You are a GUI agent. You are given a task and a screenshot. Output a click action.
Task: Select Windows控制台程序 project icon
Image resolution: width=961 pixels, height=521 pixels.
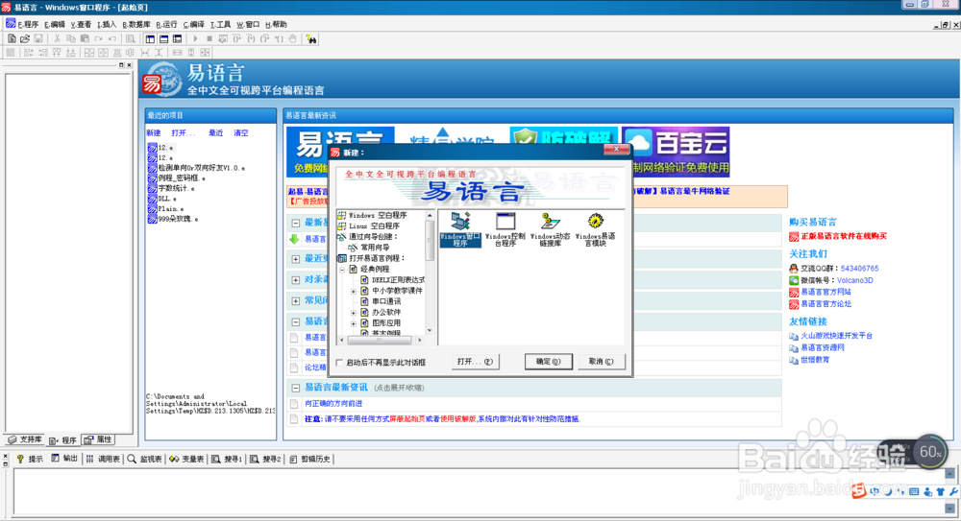point(505,229)
